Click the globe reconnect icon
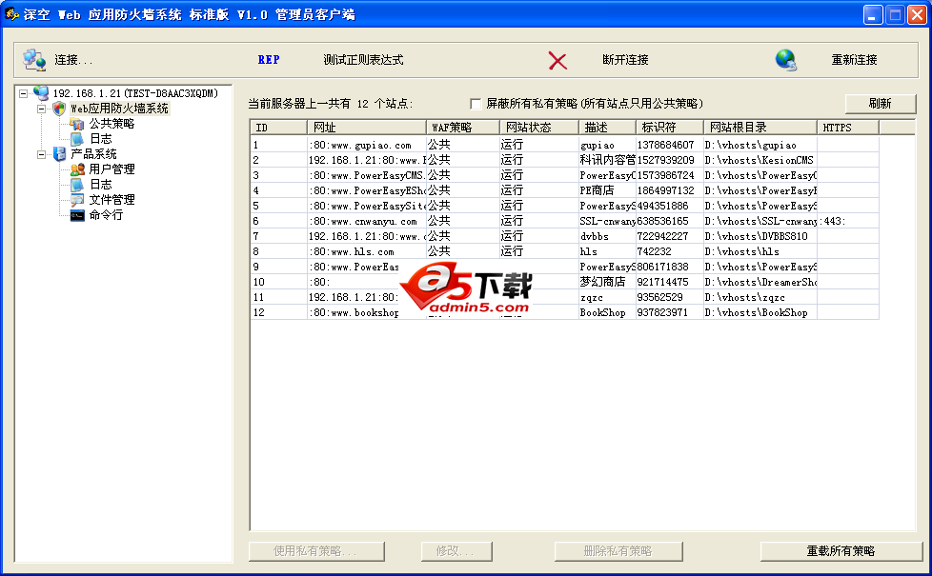This screenshot has width=932, height=576. click(786, 60)
